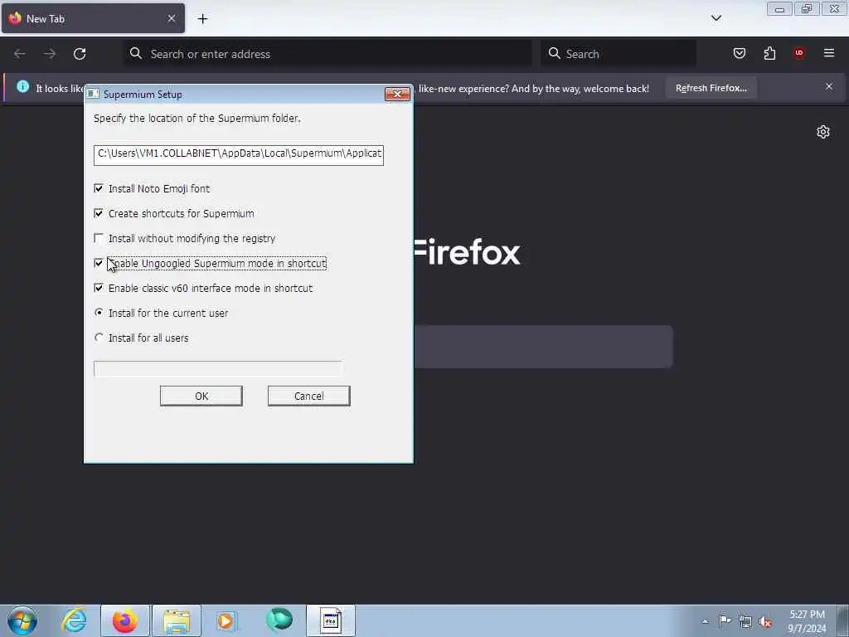
Task: Click the info icon in notification bar
Action: point(22,86)
